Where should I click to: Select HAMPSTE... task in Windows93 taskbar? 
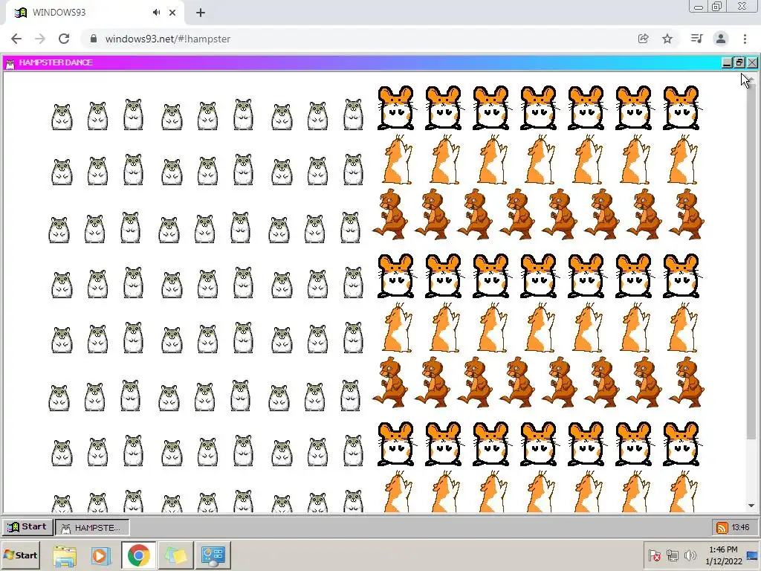click(x=92, y=527)
